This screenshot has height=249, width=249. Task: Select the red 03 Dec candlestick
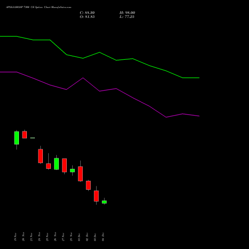click(96, 196)
